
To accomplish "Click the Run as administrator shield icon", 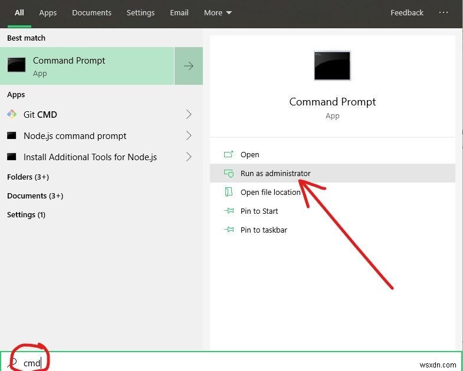I will click(228, 173).
